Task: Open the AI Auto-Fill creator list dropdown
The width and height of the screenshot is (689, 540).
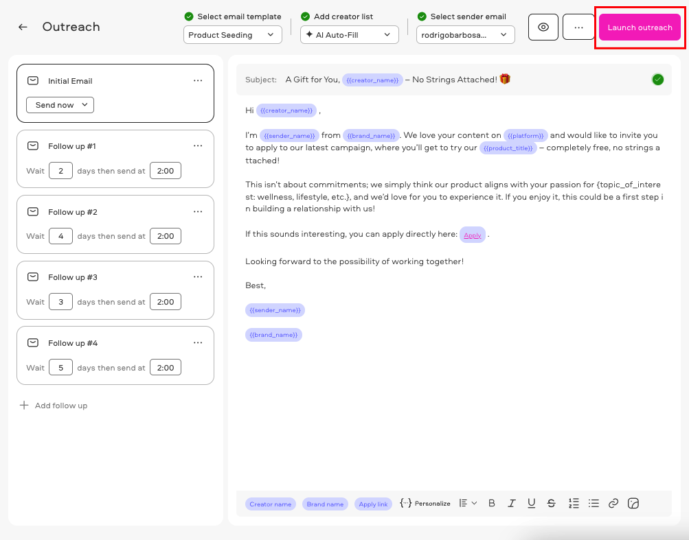Action: pos(350,35)
